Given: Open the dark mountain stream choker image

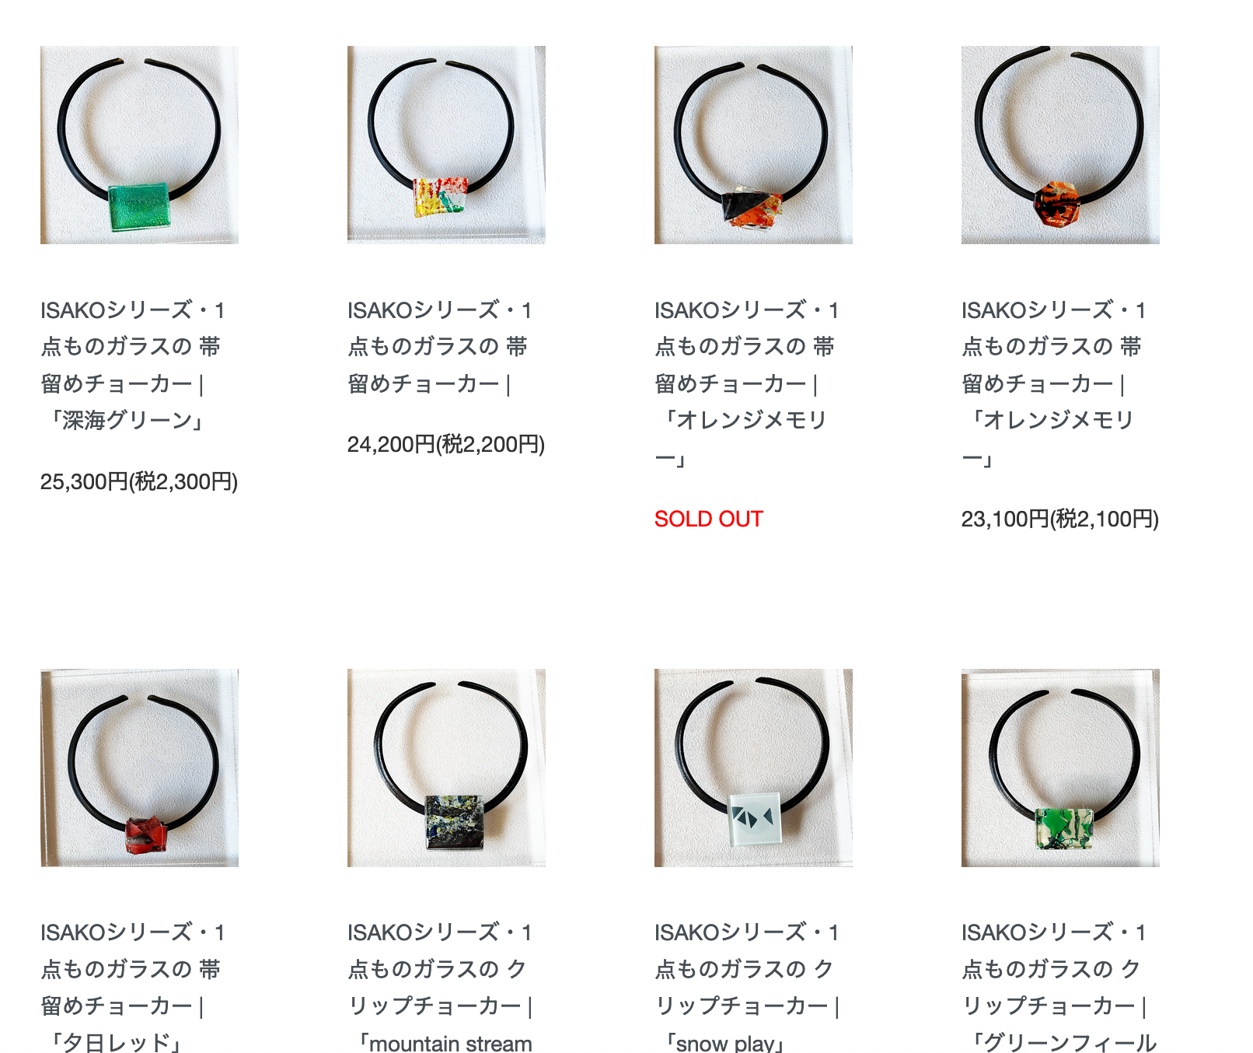Looking at the screenshot, I should 446,768.
